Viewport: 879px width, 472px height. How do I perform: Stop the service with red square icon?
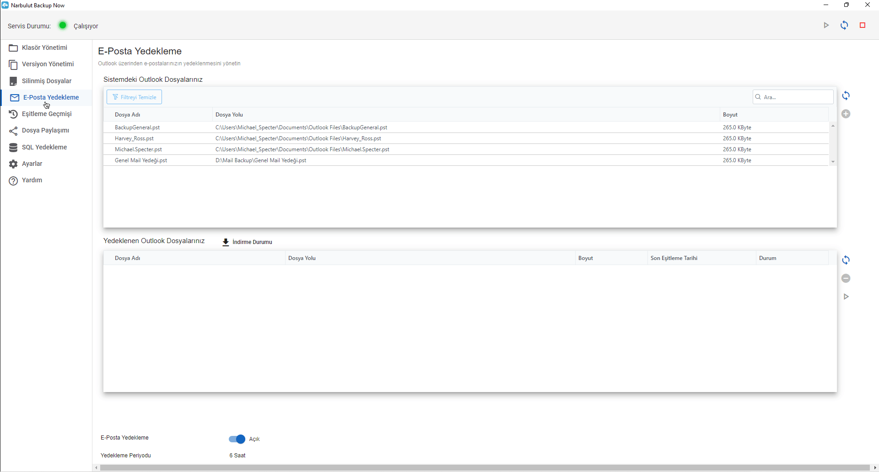pos(863,26)
